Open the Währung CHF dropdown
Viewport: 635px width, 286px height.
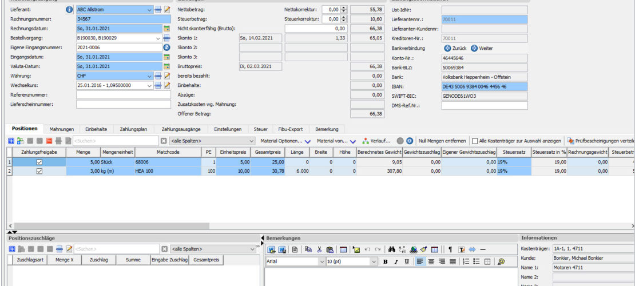click(x=150, y=76)
